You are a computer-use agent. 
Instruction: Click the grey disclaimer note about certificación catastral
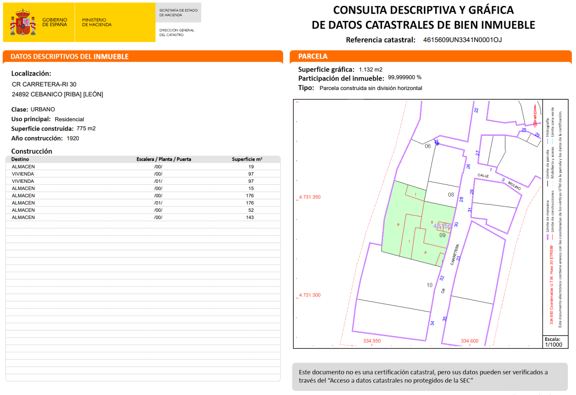[430, 376]
